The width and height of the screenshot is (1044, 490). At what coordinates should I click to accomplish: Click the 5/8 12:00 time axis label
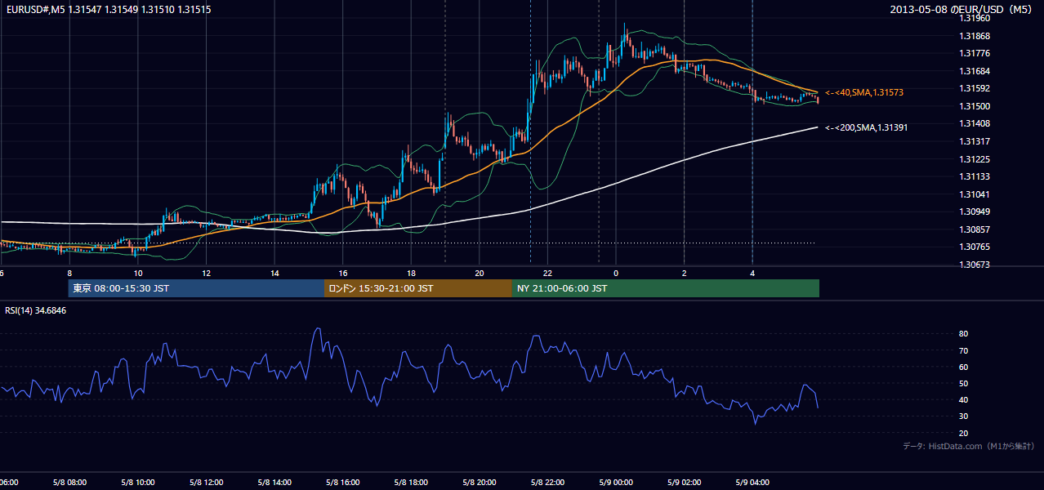point(206,483)
